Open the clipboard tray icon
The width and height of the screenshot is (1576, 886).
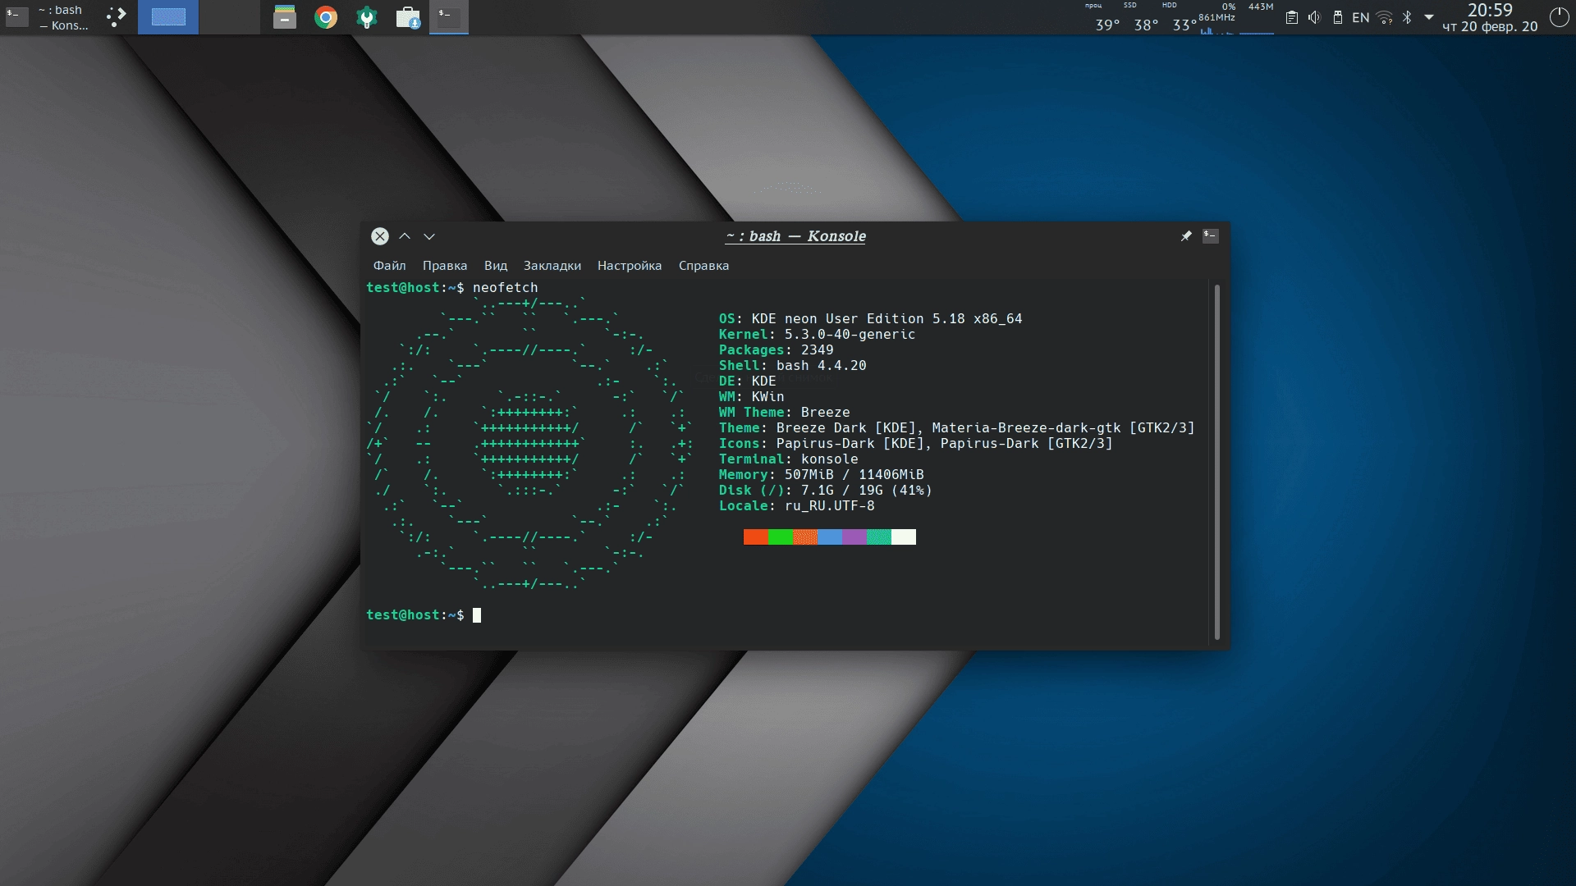1292,17
